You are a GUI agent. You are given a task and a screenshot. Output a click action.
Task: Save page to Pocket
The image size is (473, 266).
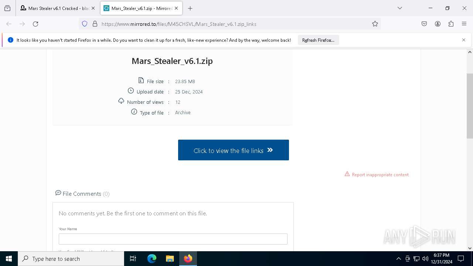[424, 24]
